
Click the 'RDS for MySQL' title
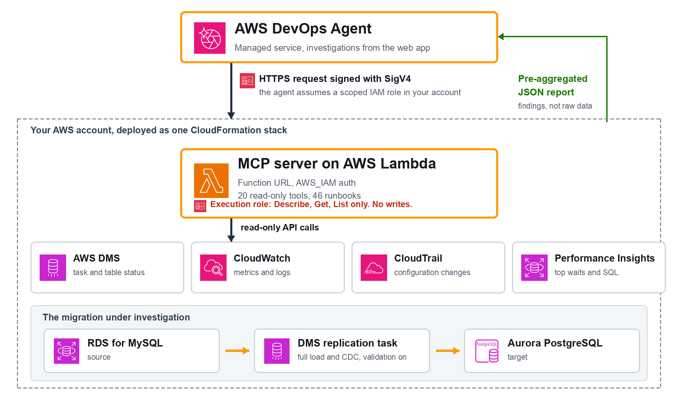click(x=125, y=343)
